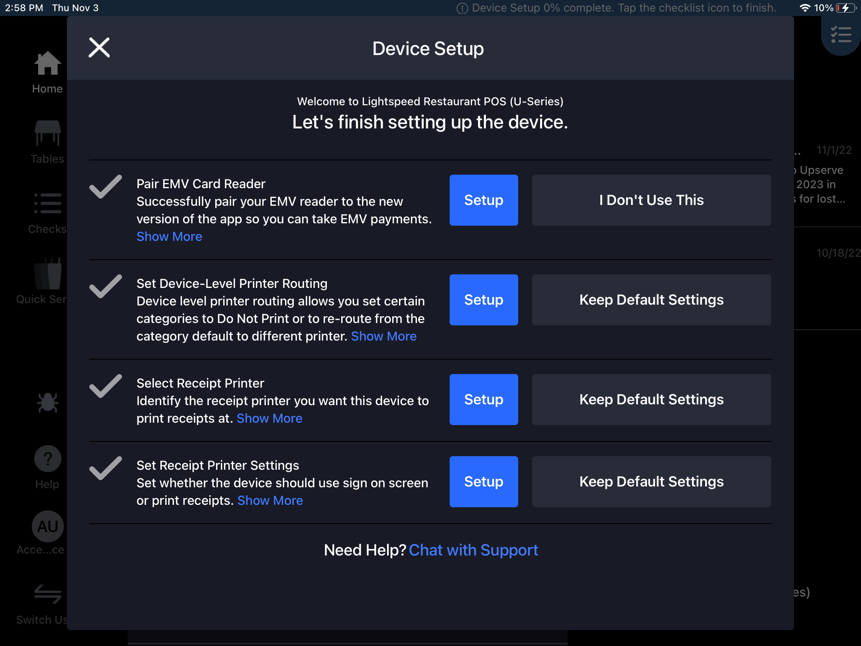
Task: Click Setup for Pair EMV Card Reader
Action: 484,200
